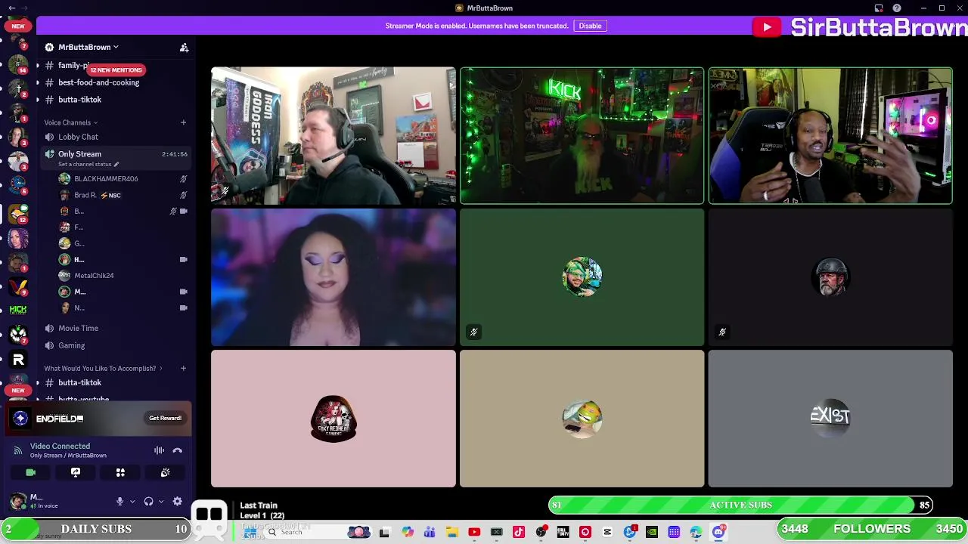
Task: Open YouTube from the taskbar
Action: pyautogui.click(x=474, y=533)
